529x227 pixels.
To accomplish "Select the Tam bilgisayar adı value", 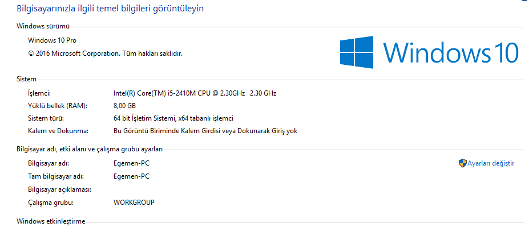I will 132,176.
